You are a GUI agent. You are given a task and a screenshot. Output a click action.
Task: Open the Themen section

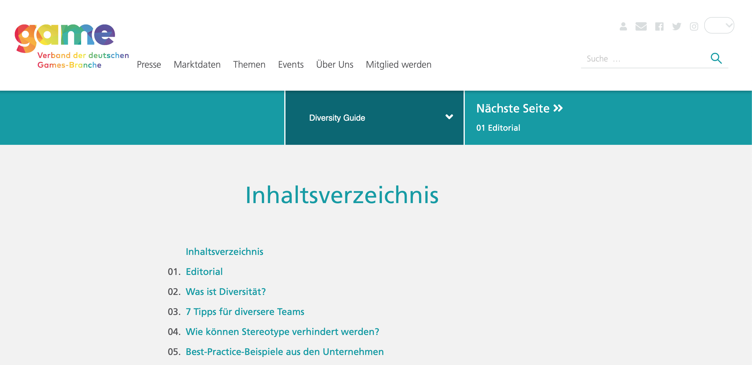[249, 64]
